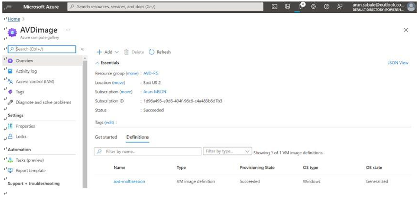Select the Subscription ID value text

point(183,101)
